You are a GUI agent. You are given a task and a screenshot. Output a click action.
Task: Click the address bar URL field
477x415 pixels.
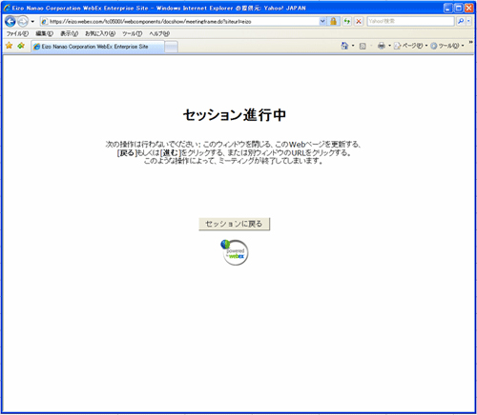pyautogui.click(x=180, y=21)
